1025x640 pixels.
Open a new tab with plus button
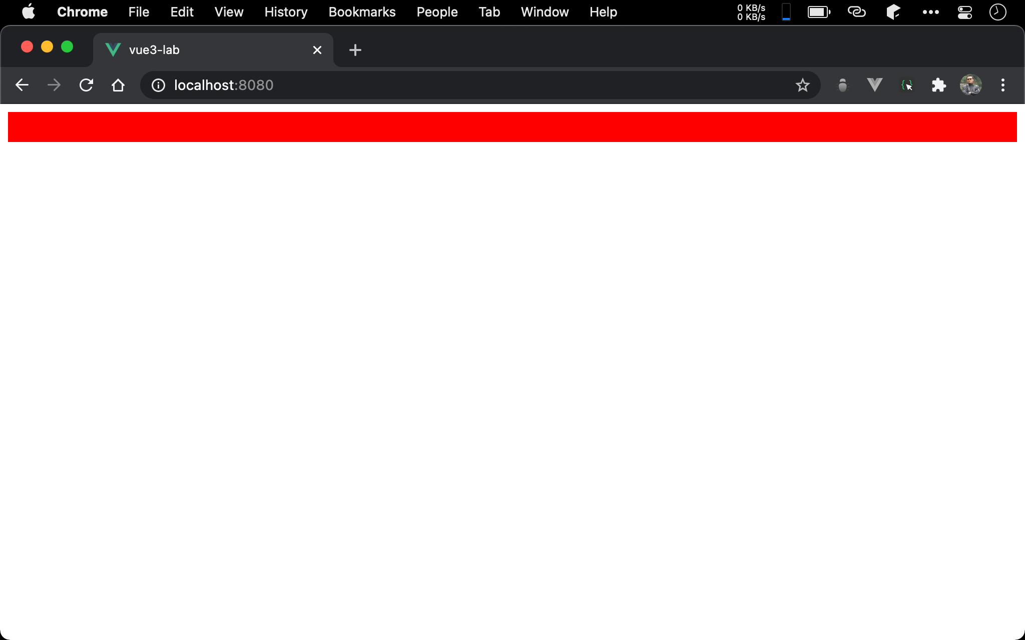pos(355,50)
